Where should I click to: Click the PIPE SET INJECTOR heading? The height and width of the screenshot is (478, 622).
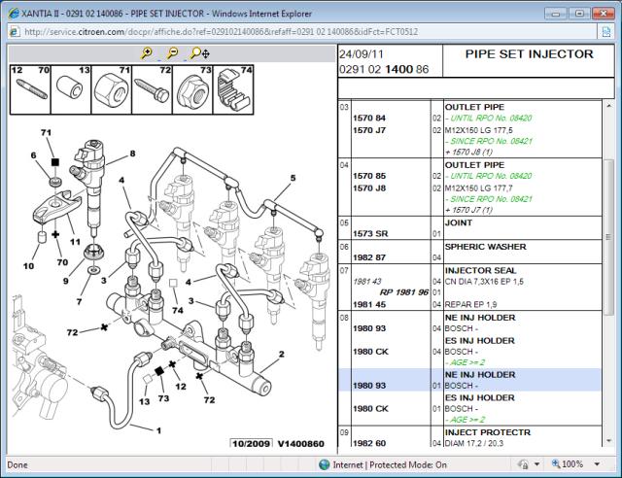[529, 54]
